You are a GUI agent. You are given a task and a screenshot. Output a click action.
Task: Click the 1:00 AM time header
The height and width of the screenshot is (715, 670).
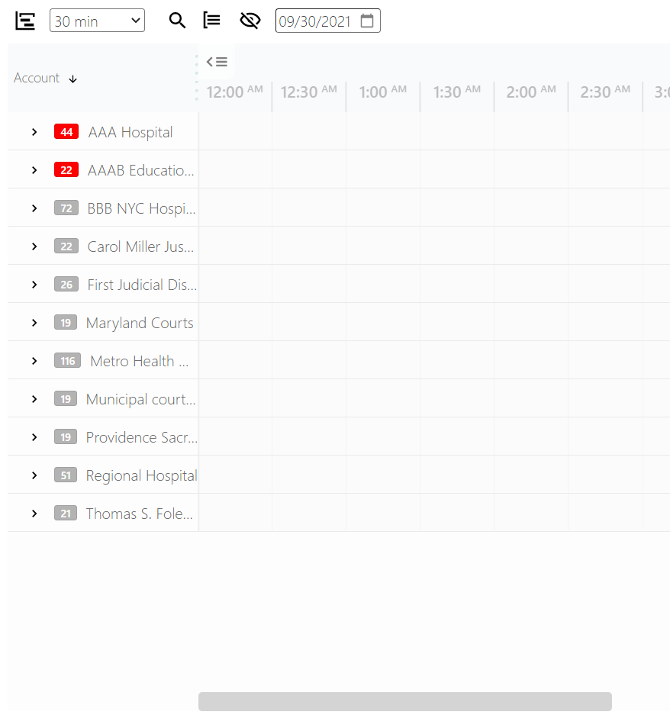(x=382, y=92)
